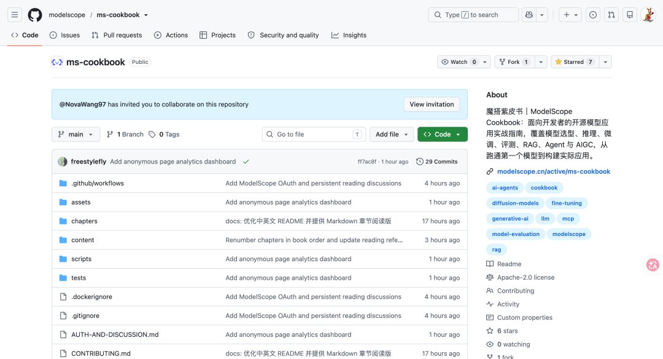This screenshot has height=359, width=663.
Task: Open the 1 Branch link
Action: (x=125, y=134)
